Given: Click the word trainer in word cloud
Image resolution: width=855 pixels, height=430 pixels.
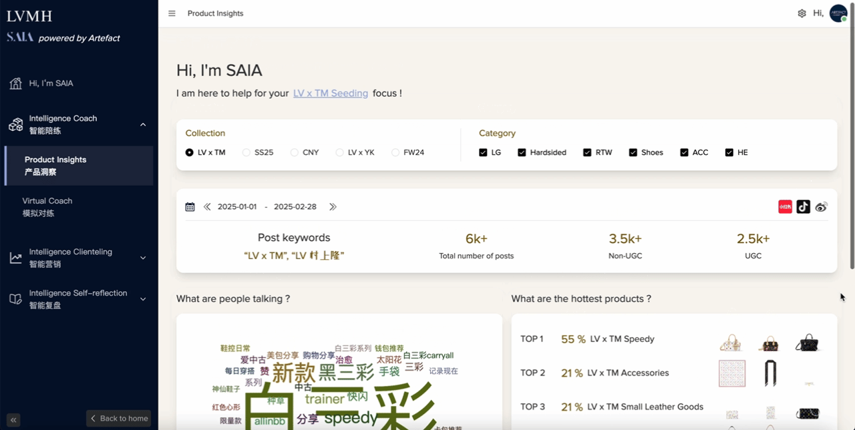Looking at the screenshot, I should (x=325, y=399).
